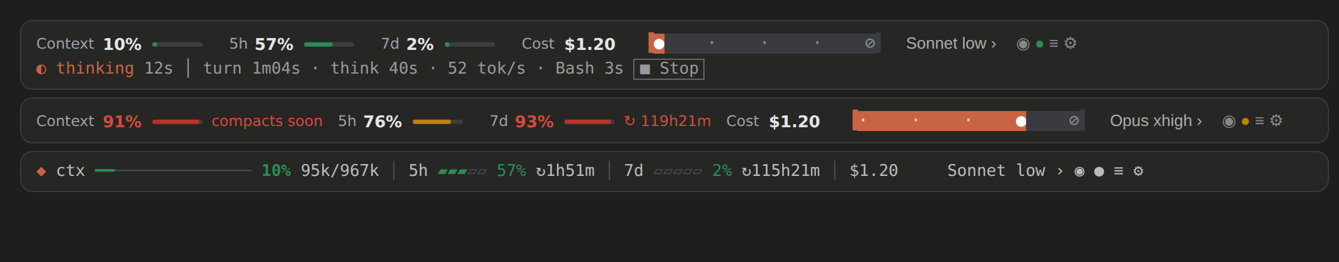Image resolution: width=1339 pixels, height=262 pixels.
Task: Click the Cost $1.20 value in top bar
Action: coord(590,44)
